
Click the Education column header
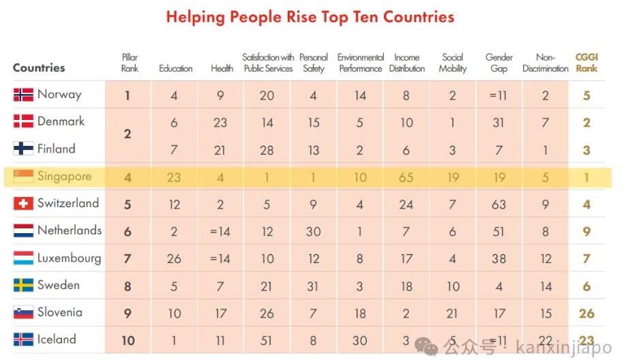(175, 68)
